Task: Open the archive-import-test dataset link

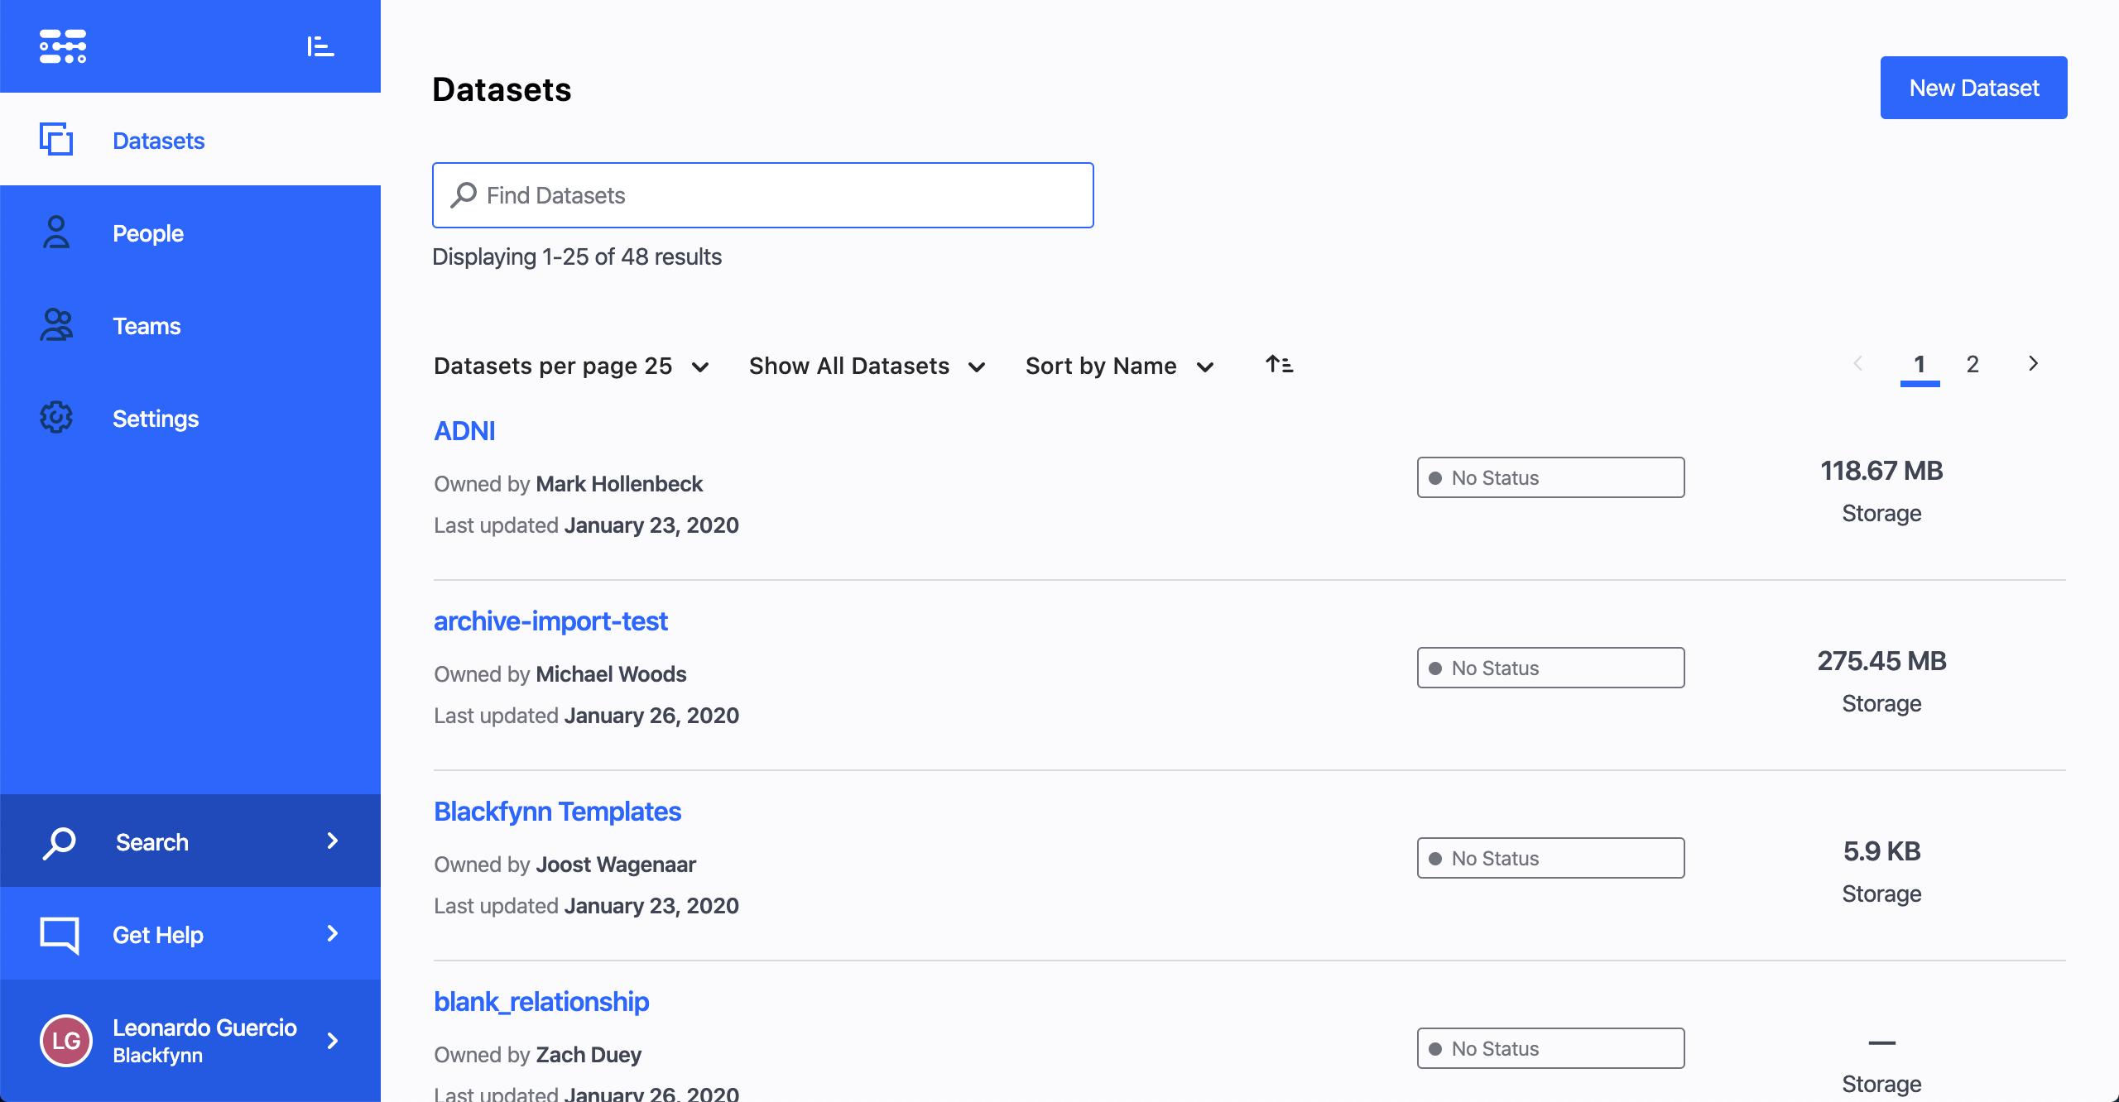Action: (x=550, y=621)
